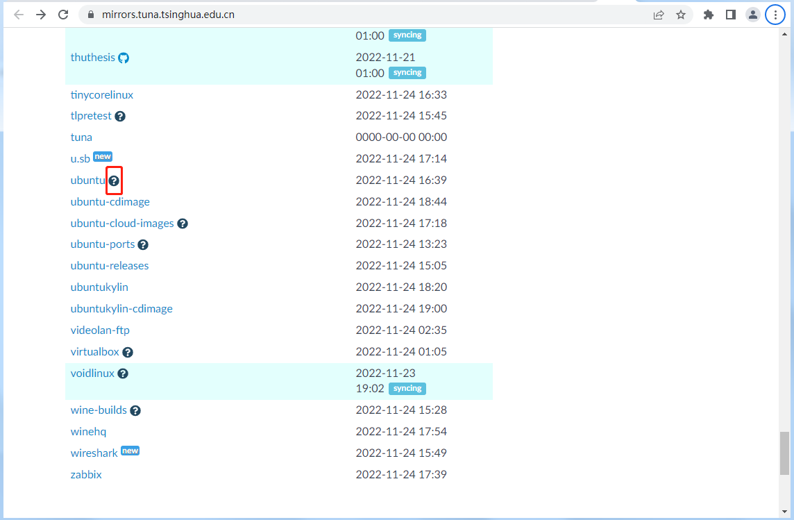Screen dimensions: 794x520
Task: Click timestamp 2022-11-24 18:44
Action: (401, 201)
